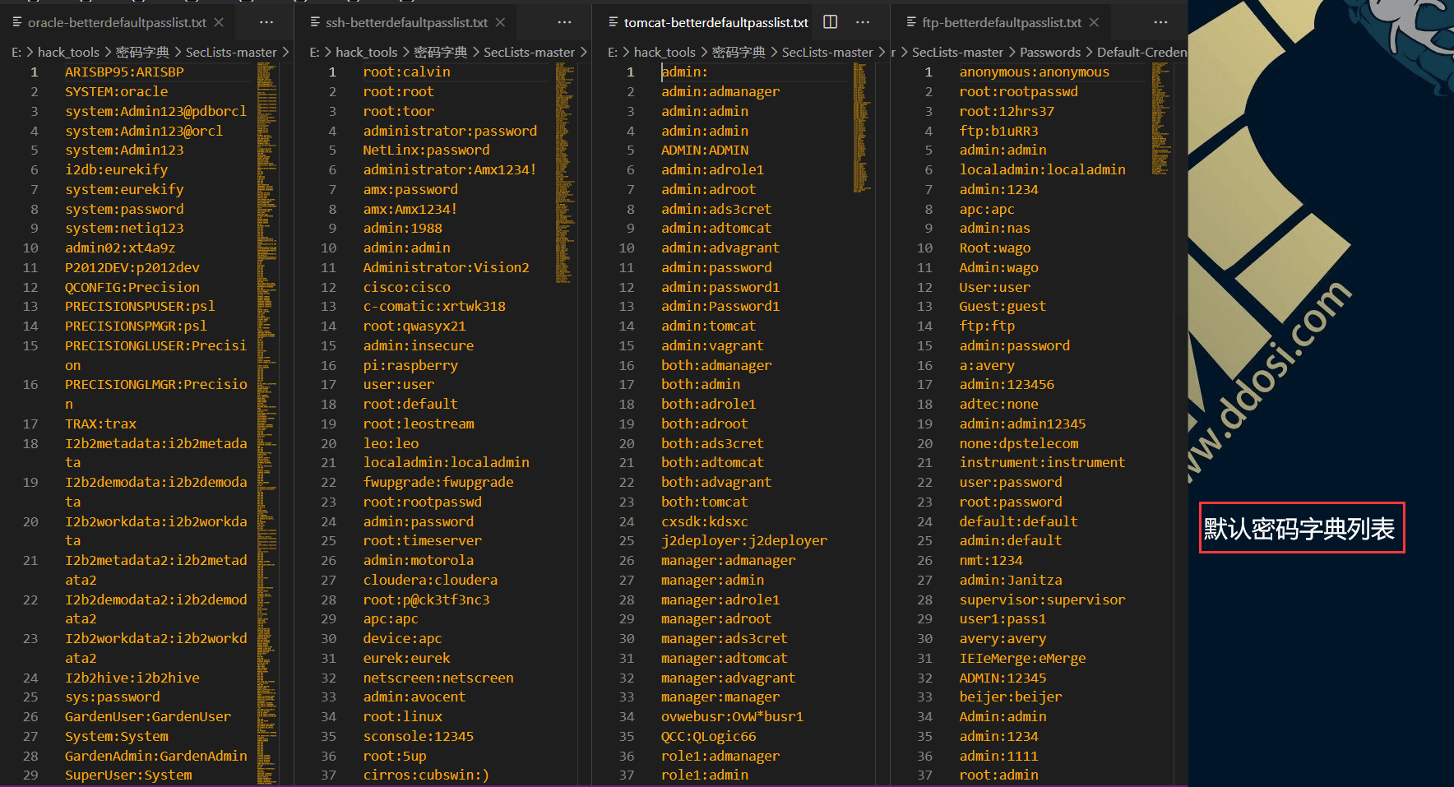Screen dimensions: 1454x787
Task: Activate tomcat-betterdefaultpasslist.txt tab
Action: point(715,22)
